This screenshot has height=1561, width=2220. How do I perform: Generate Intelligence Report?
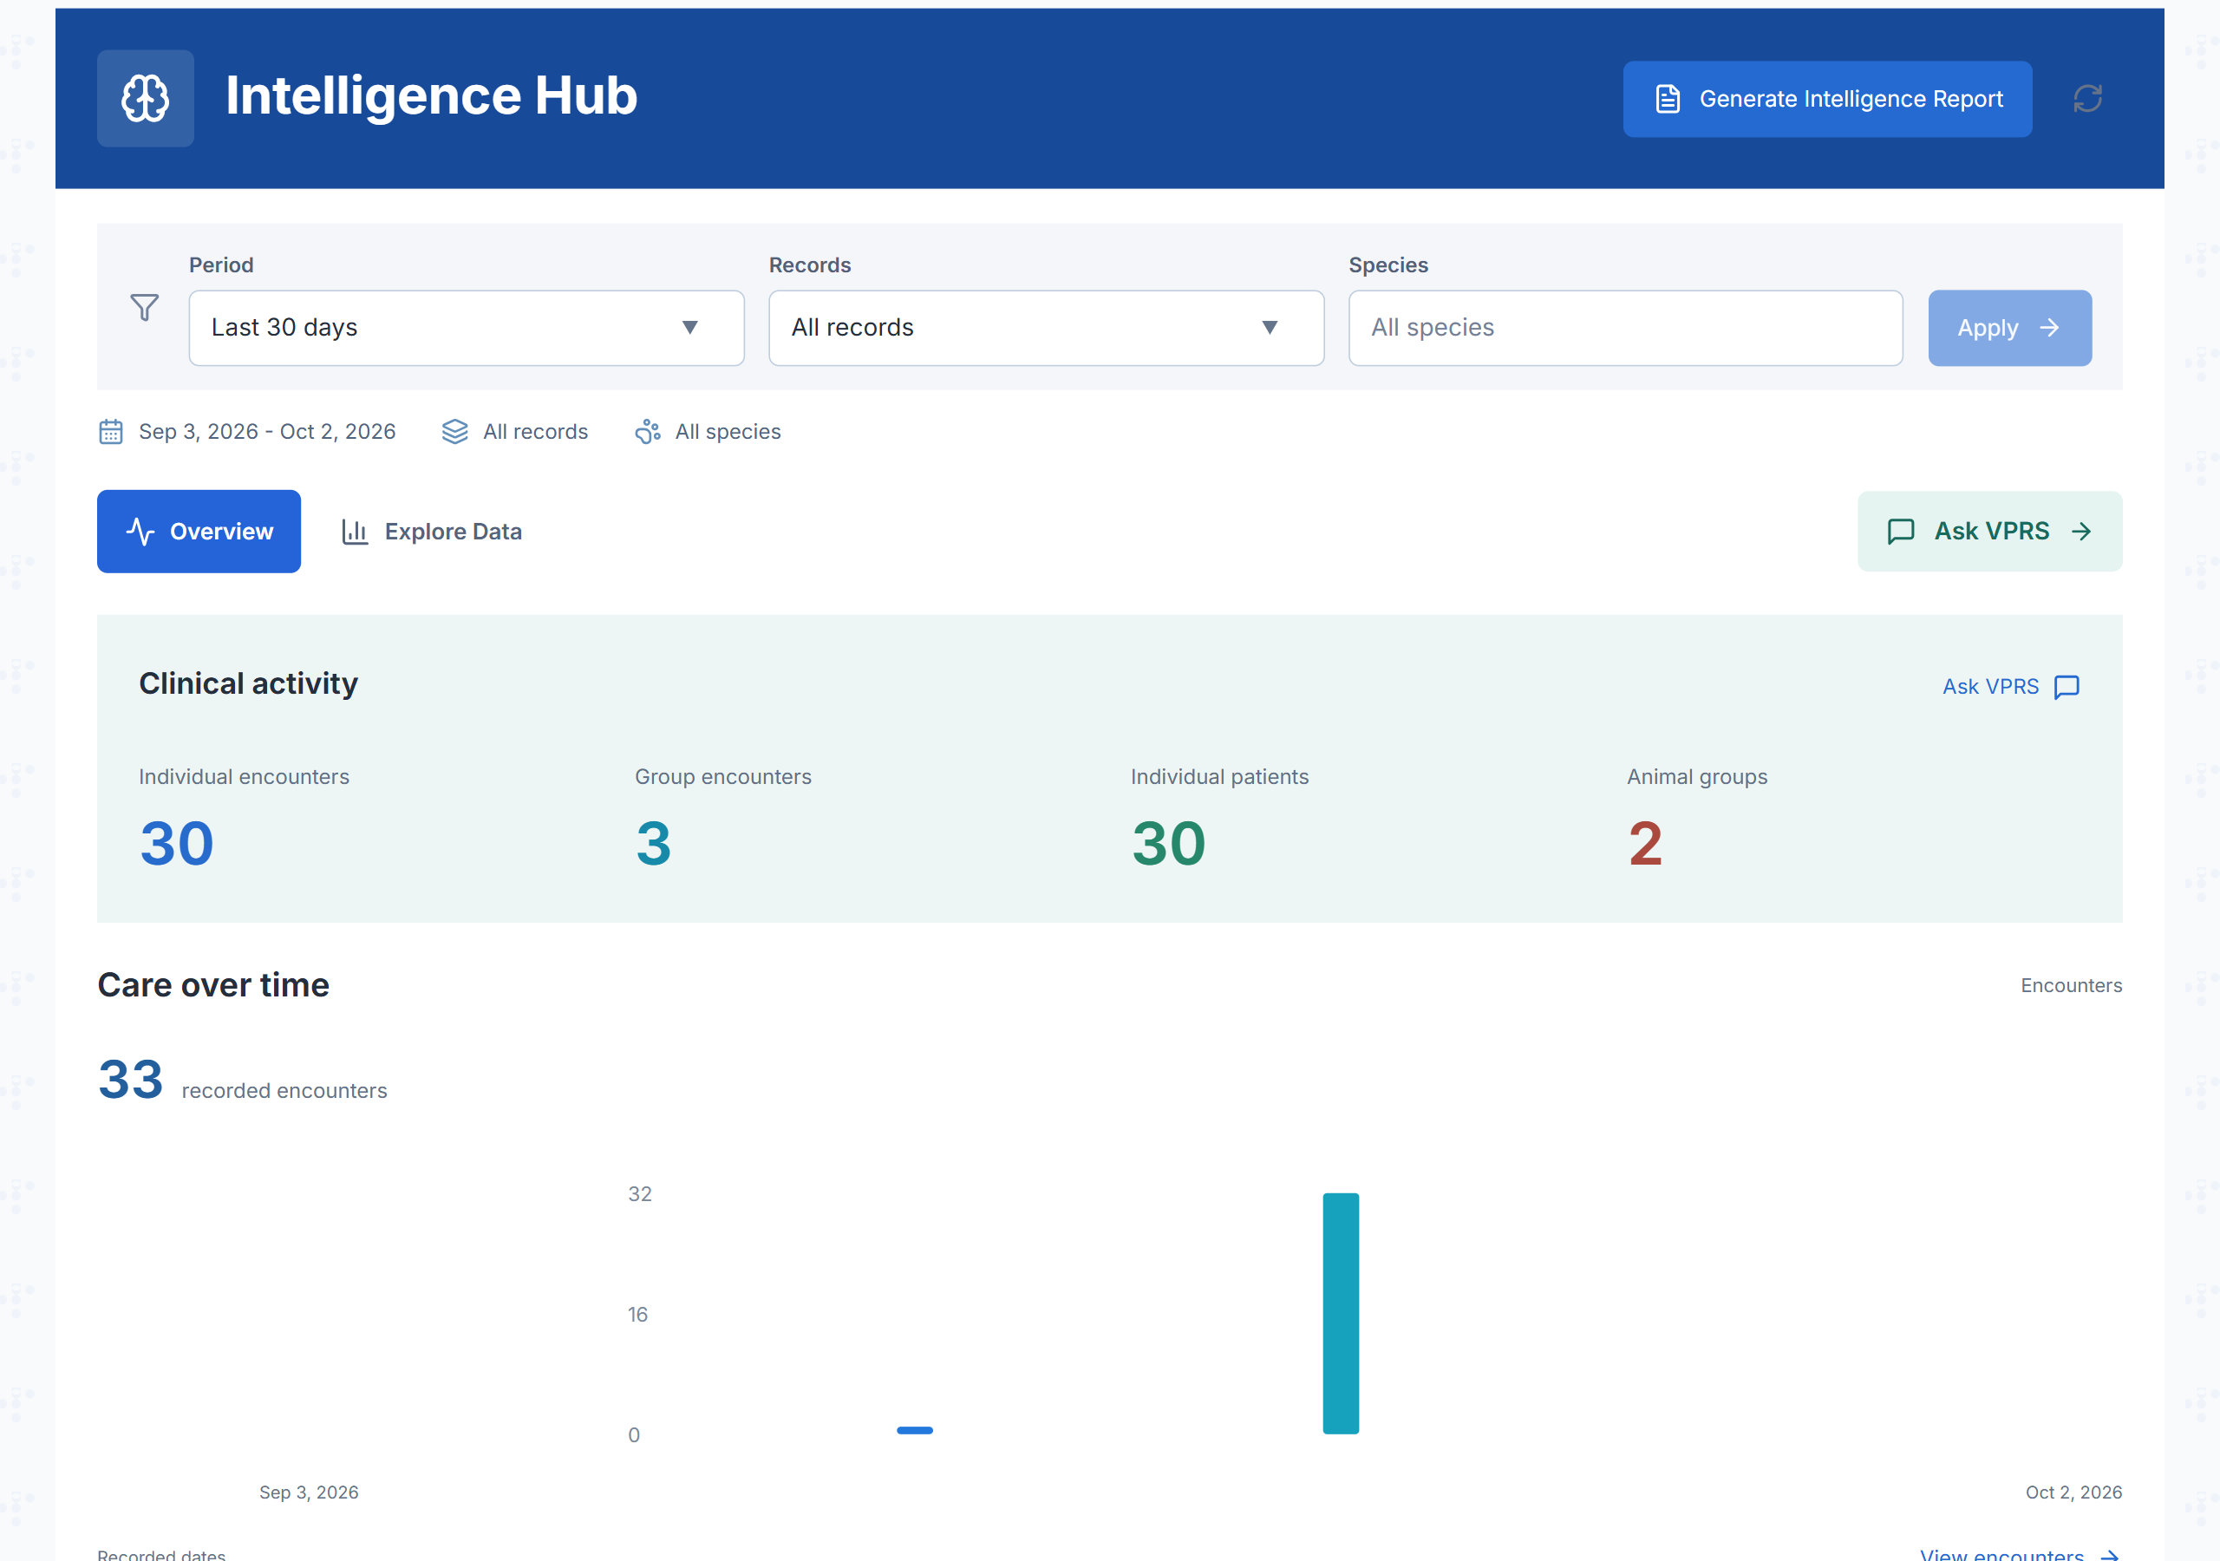[1827, 99]
